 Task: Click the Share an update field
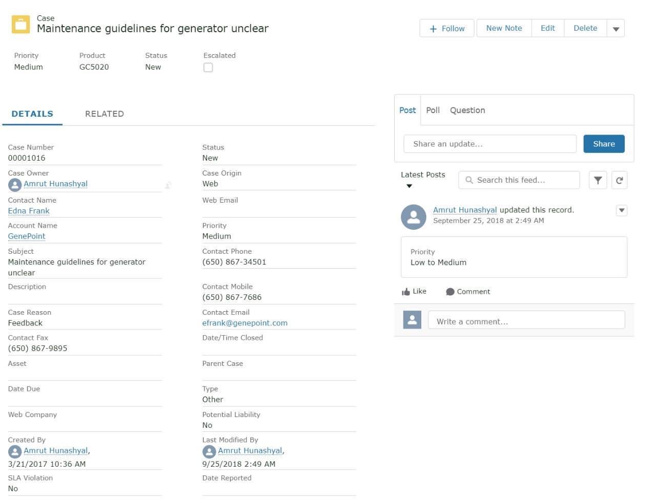click(x=490, y=144)
